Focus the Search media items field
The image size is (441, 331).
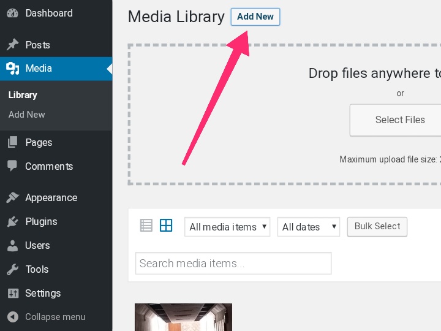tap(233, 263)
